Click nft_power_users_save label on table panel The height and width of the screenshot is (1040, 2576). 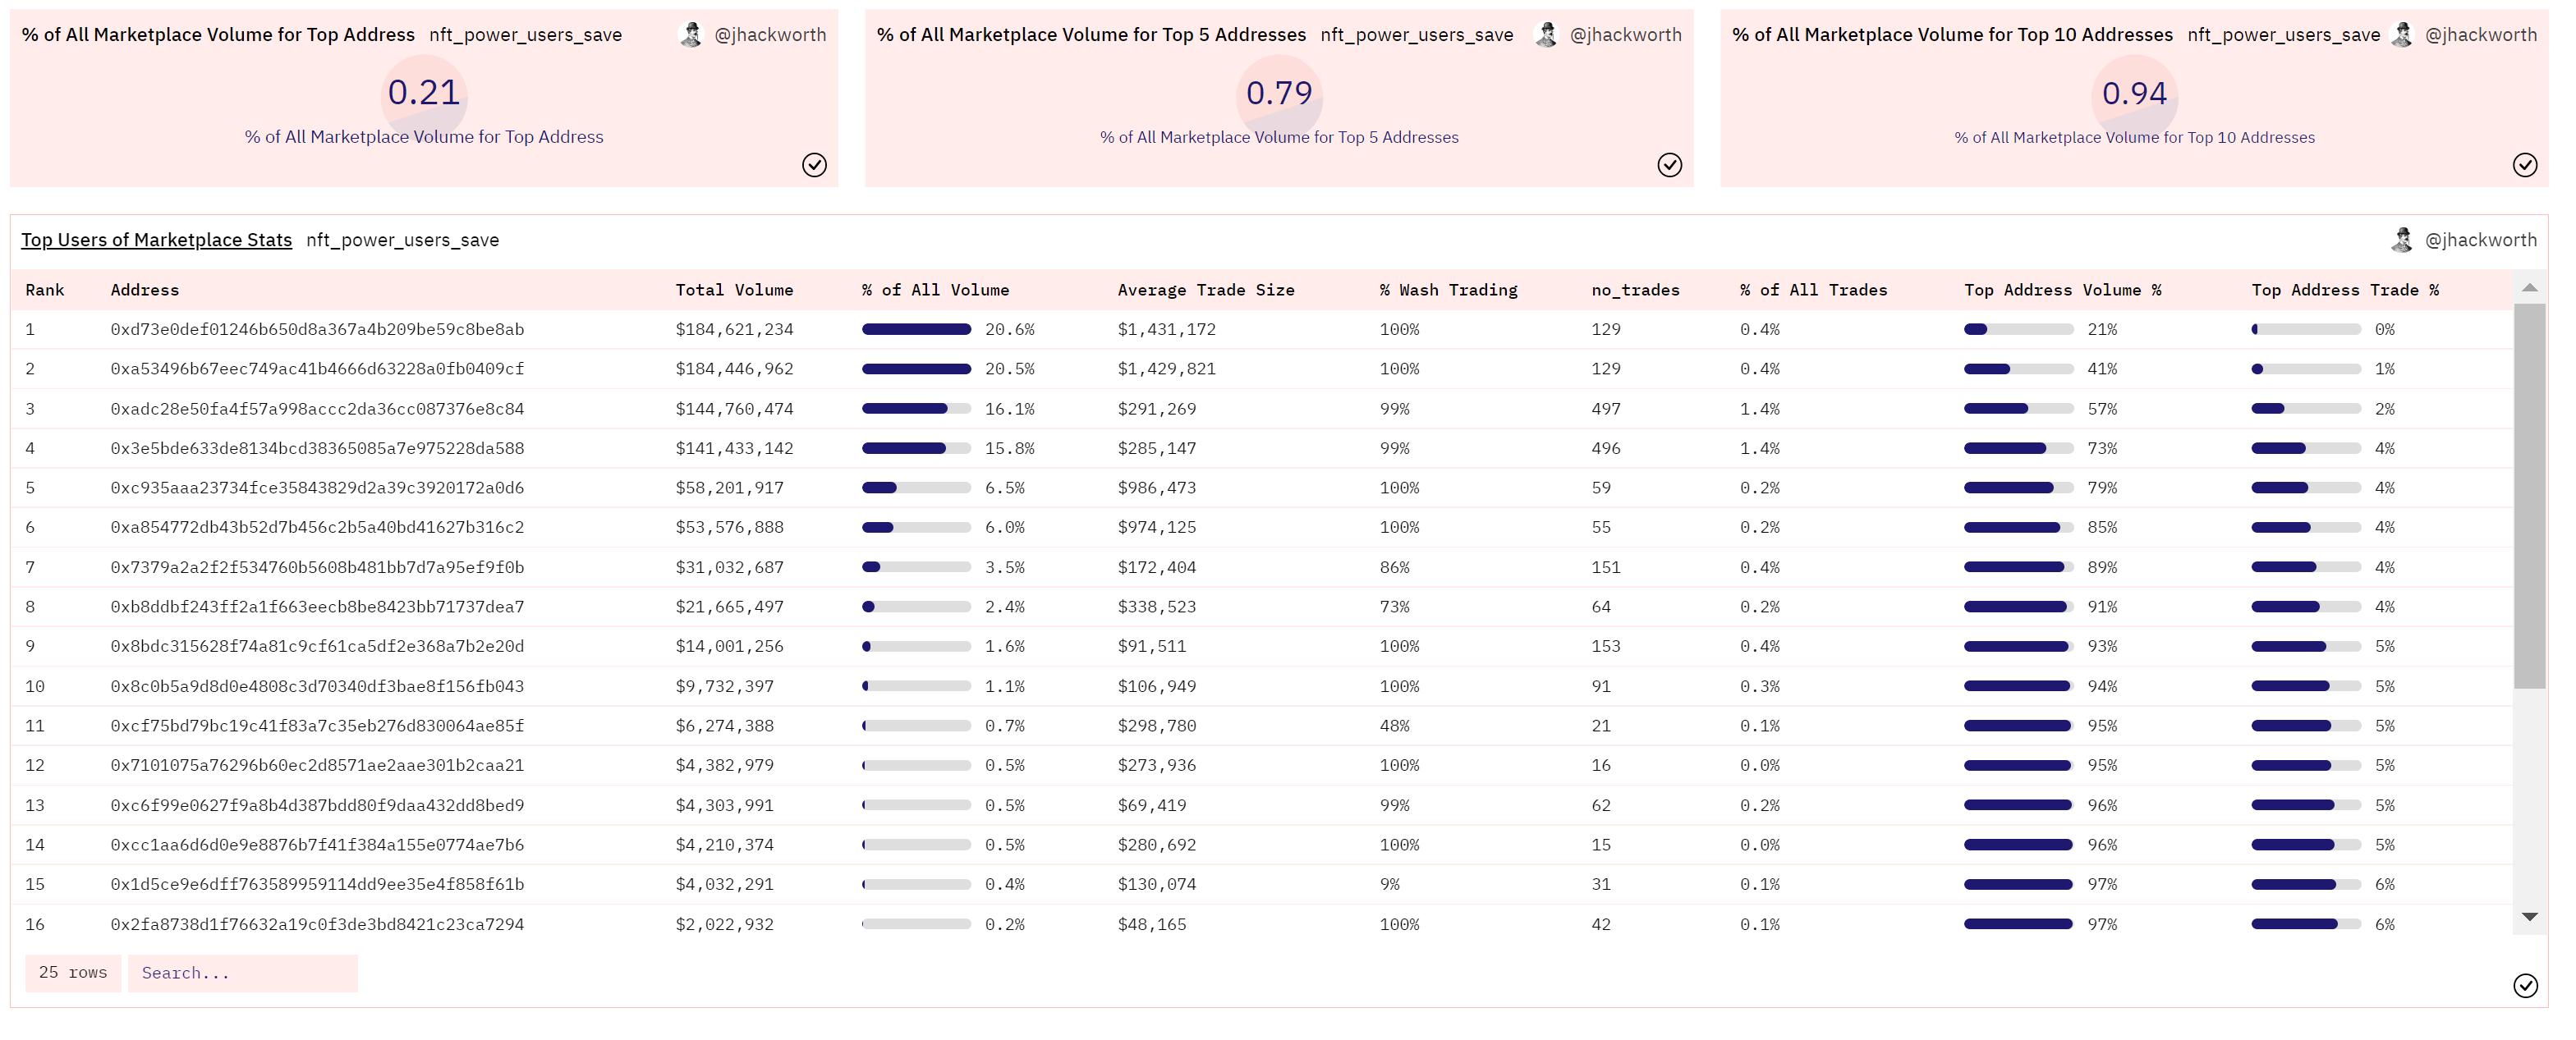pyautogui.click(x=402, y=240)
